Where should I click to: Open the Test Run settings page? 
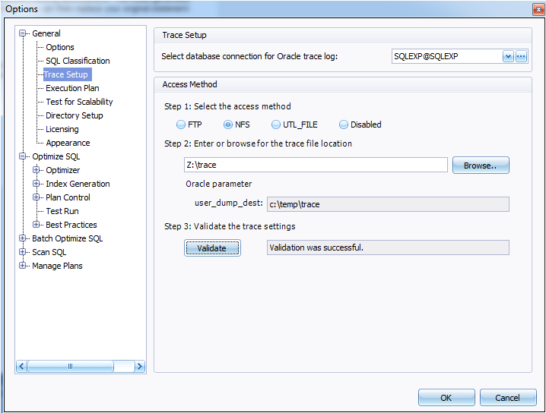point(62,211)
